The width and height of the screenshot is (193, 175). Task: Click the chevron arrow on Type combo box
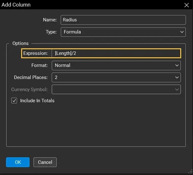182,32
